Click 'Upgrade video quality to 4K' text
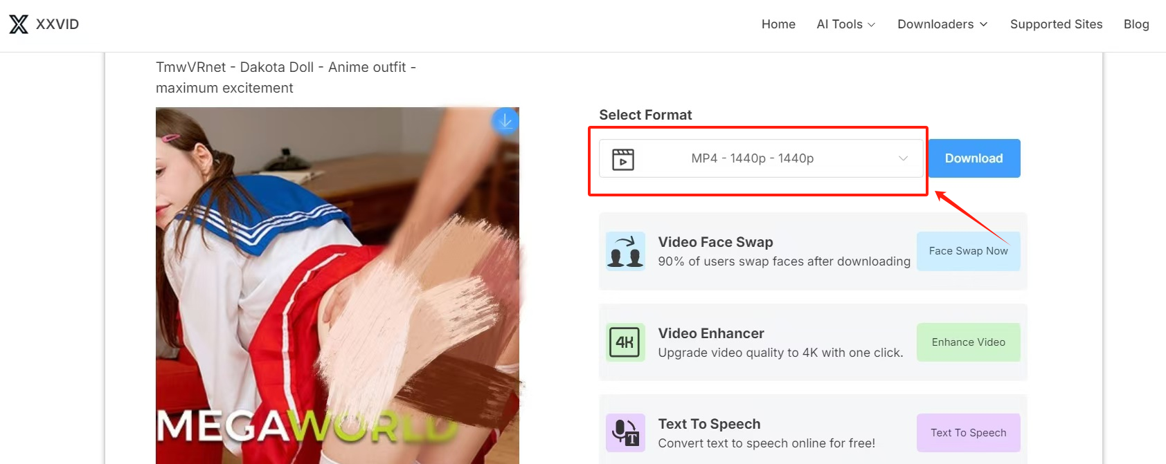The image size is (1166, 464). tap(780, 353)
